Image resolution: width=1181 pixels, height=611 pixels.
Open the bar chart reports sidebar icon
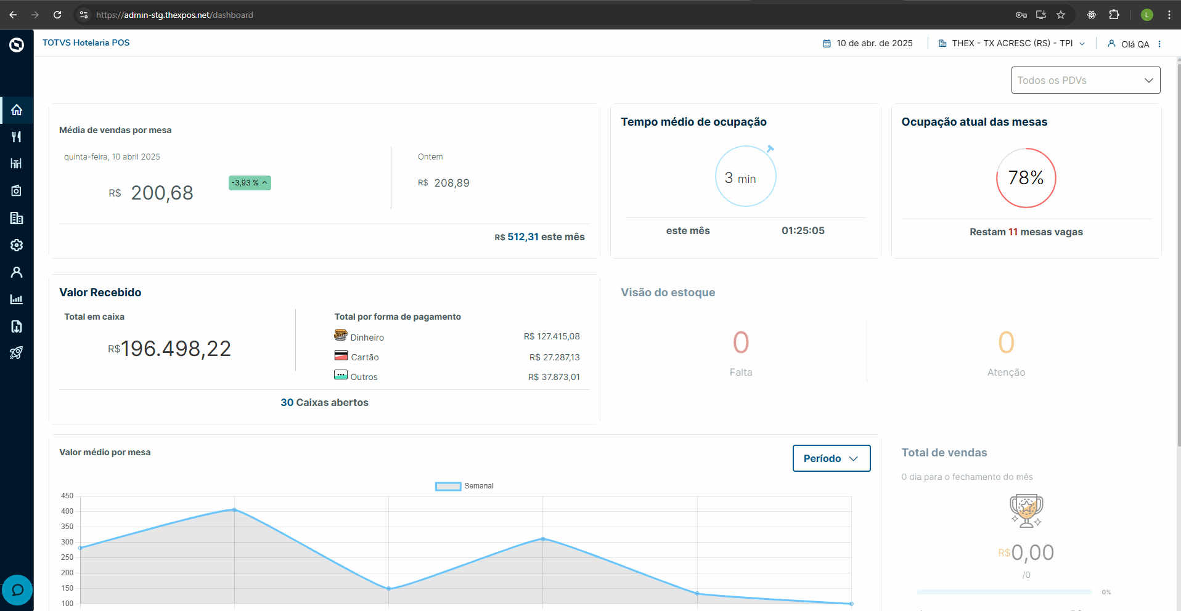pyautogui.click(x=17, y=299)
